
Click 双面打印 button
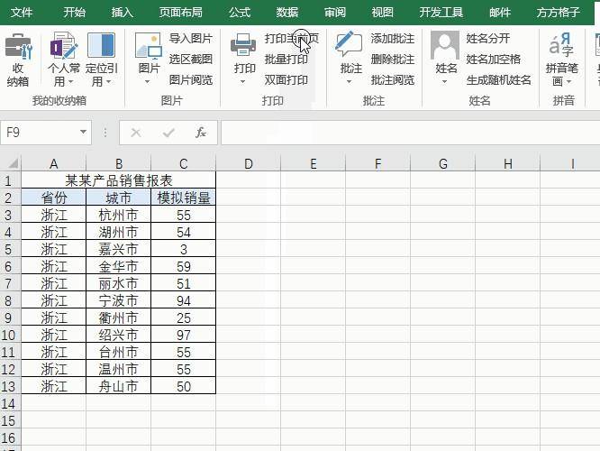286,79
